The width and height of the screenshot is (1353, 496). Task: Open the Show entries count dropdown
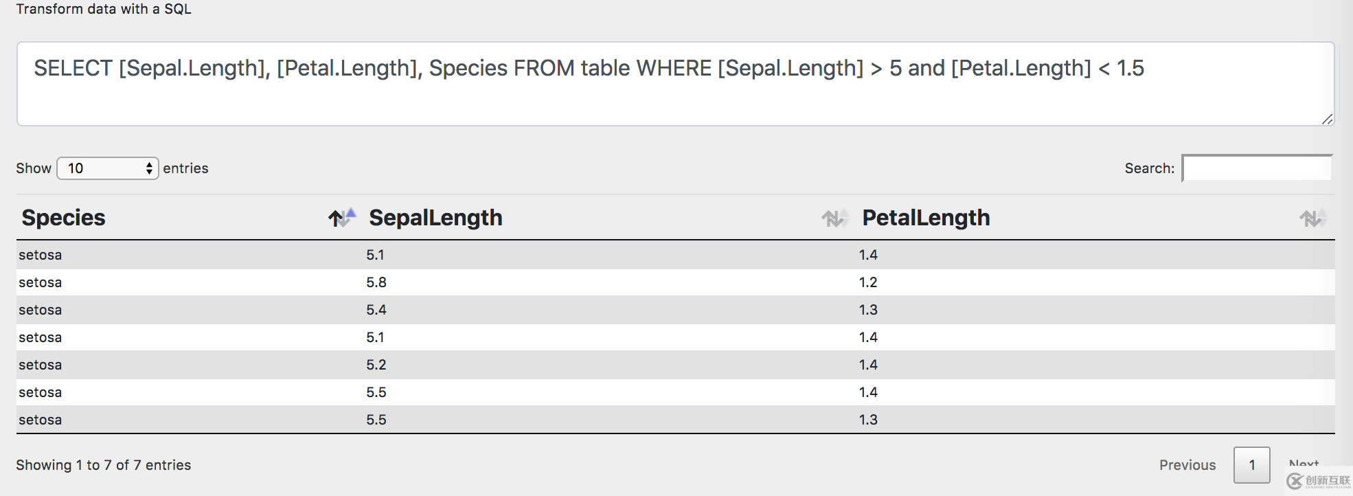pos(108,168)
